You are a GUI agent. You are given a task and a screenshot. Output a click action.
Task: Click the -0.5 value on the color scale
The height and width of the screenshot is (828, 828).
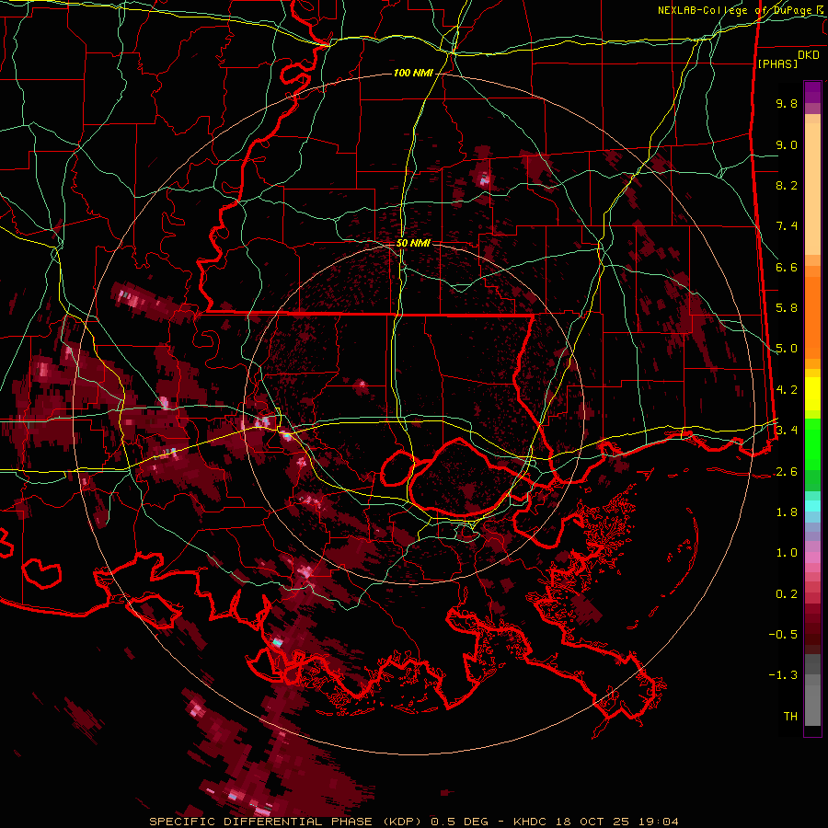[x=783, y=635]
